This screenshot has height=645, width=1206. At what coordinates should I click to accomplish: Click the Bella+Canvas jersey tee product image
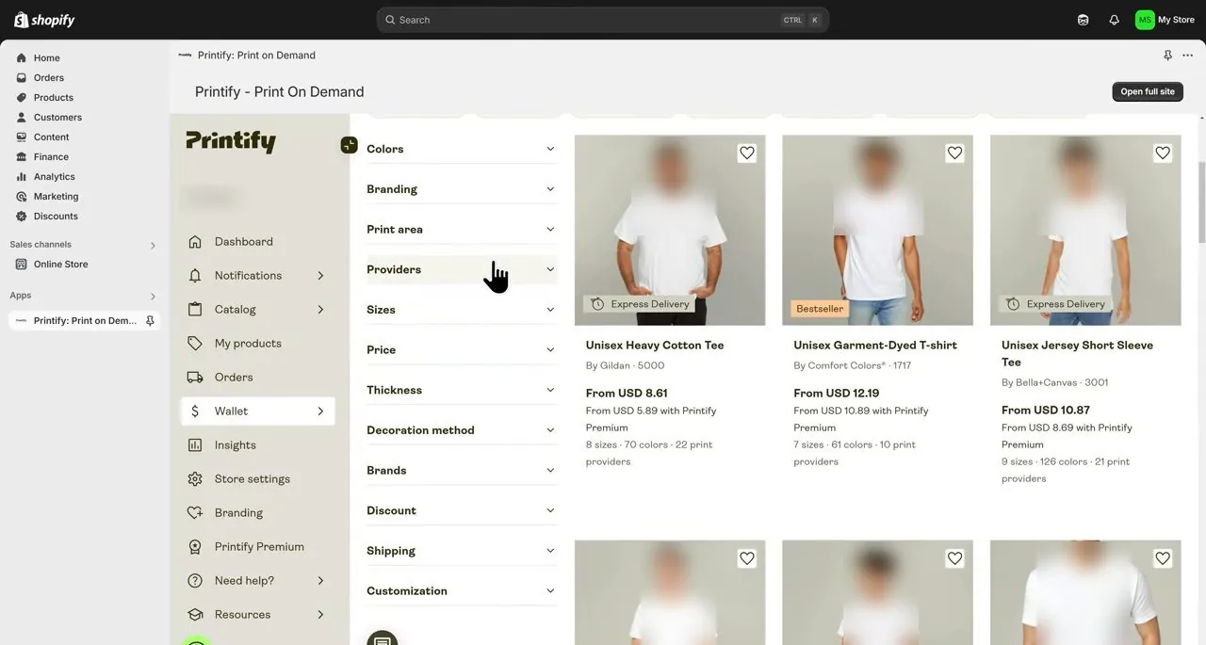(x=1085, y=230)
